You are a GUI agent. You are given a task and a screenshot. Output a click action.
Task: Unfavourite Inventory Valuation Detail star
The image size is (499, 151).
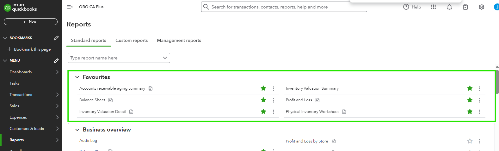point(263,112)
